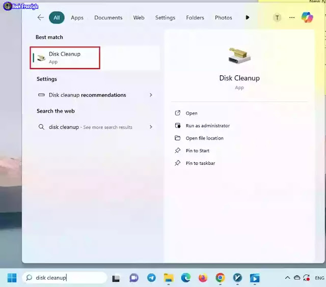Screen dimensions: 326x287
Task: Switch to the Photos filter tab
Action: [x=224, y=18]
